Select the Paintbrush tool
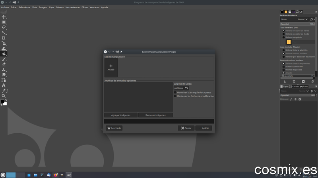The width and height of the screenshot is (318, 178). pos(4,59)
